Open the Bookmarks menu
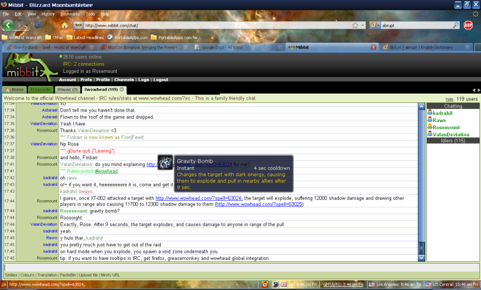The width and height of the screenshot is (481, 290). [x=70, y=14]
